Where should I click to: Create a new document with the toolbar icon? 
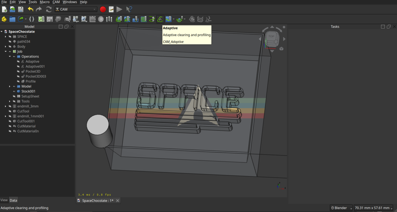4,10
